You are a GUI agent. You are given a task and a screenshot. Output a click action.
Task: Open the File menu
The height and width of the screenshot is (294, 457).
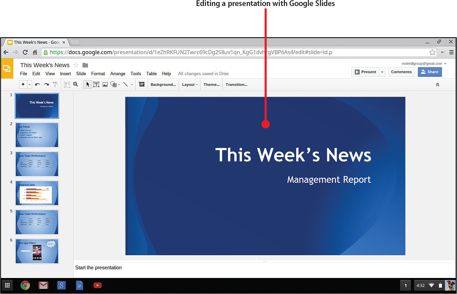(x=24, y=73)
